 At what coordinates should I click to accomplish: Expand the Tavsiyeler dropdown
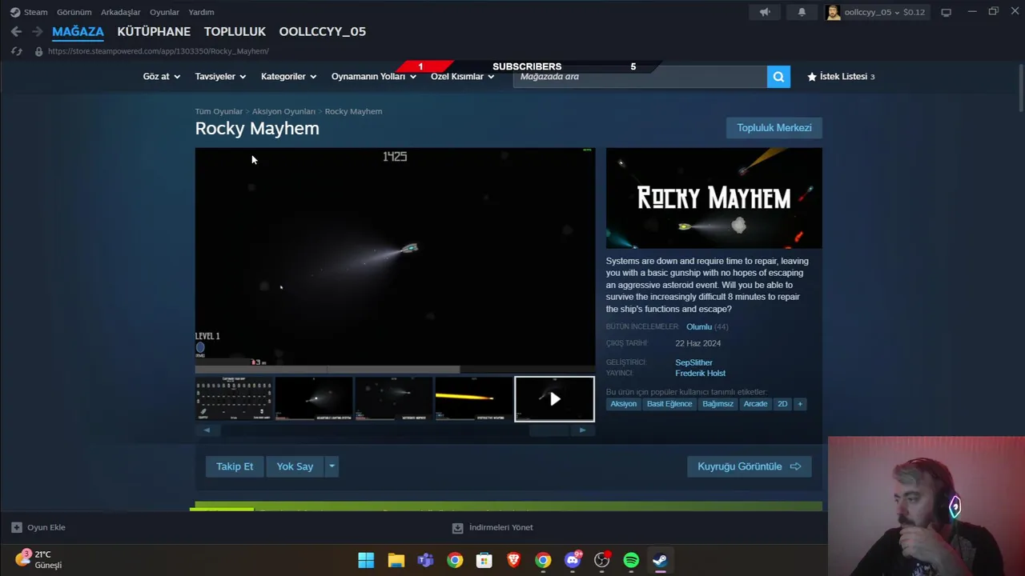(220, 77)
